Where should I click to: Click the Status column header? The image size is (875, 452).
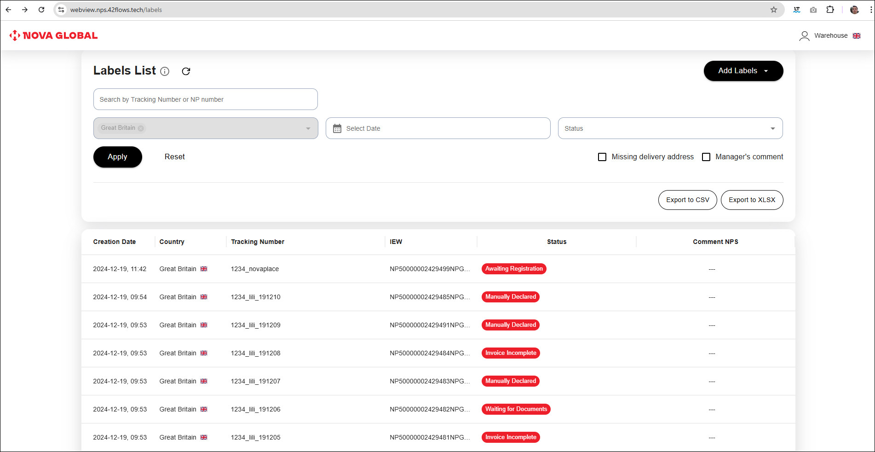point(557,242)
